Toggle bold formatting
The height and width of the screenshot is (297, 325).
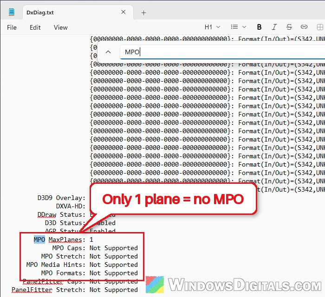coord(259,27)
